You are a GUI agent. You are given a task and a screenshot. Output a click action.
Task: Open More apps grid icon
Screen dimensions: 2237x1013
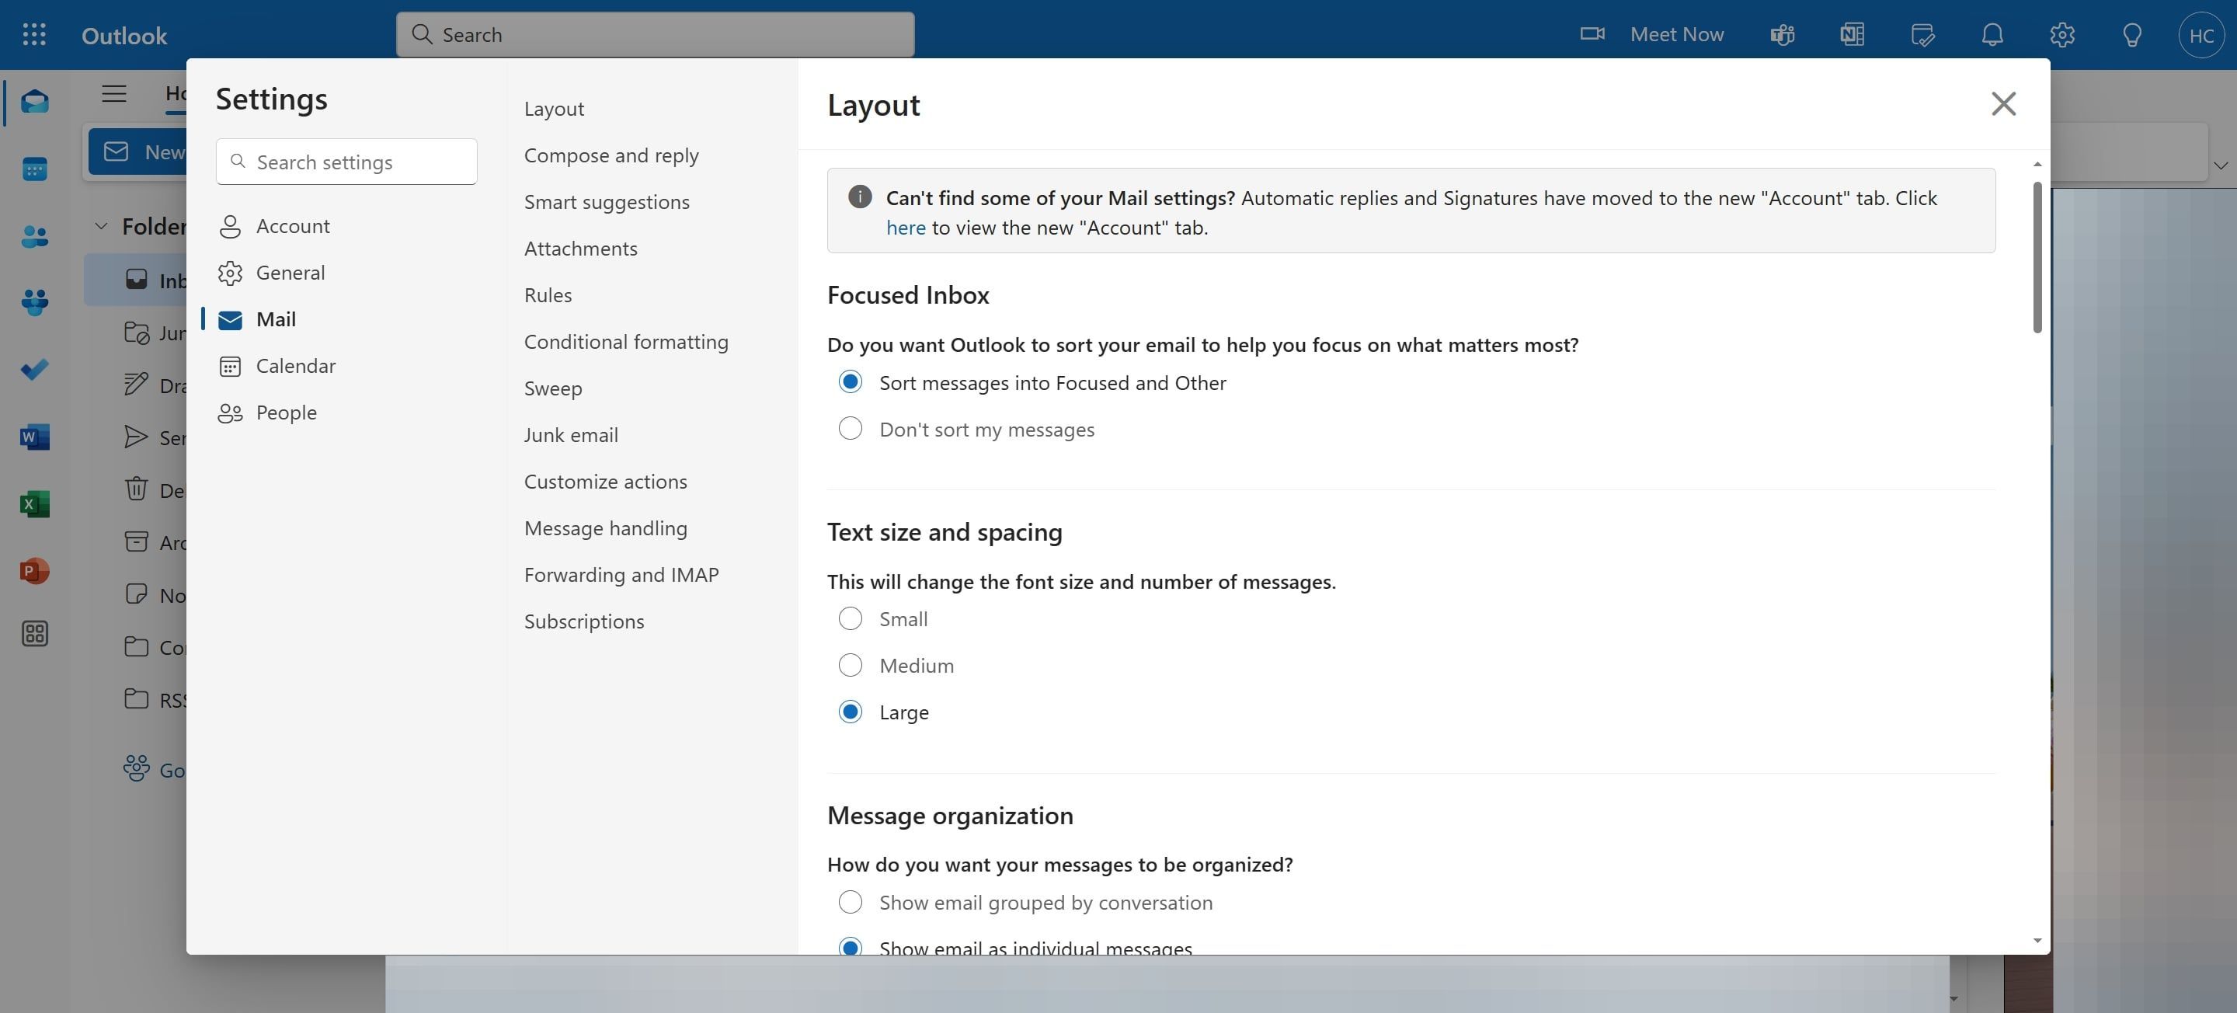tap(35, 633)
